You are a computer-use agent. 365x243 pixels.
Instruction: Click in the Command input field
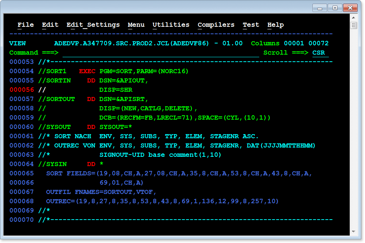(x=160, y=53)
